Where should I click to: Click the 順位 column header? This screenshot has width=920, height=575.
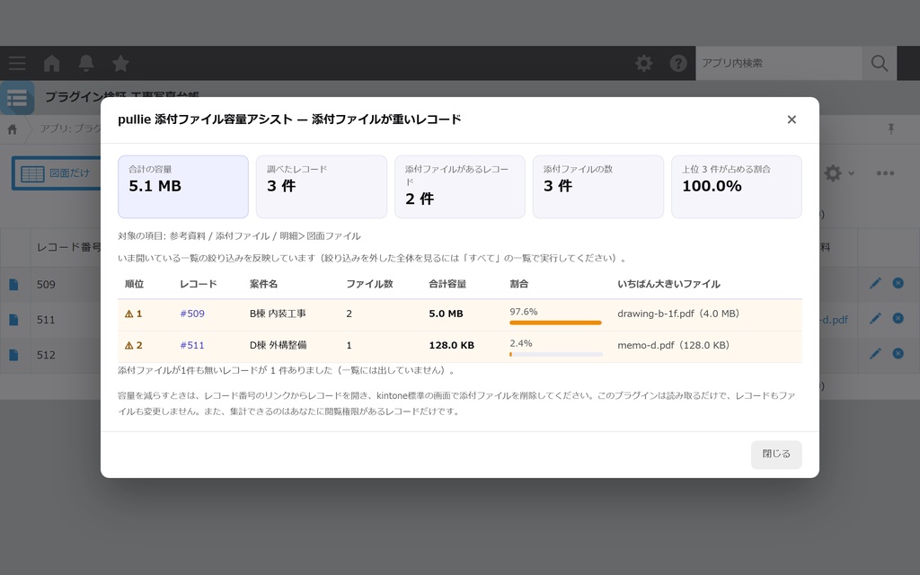(x=135, y=284)
